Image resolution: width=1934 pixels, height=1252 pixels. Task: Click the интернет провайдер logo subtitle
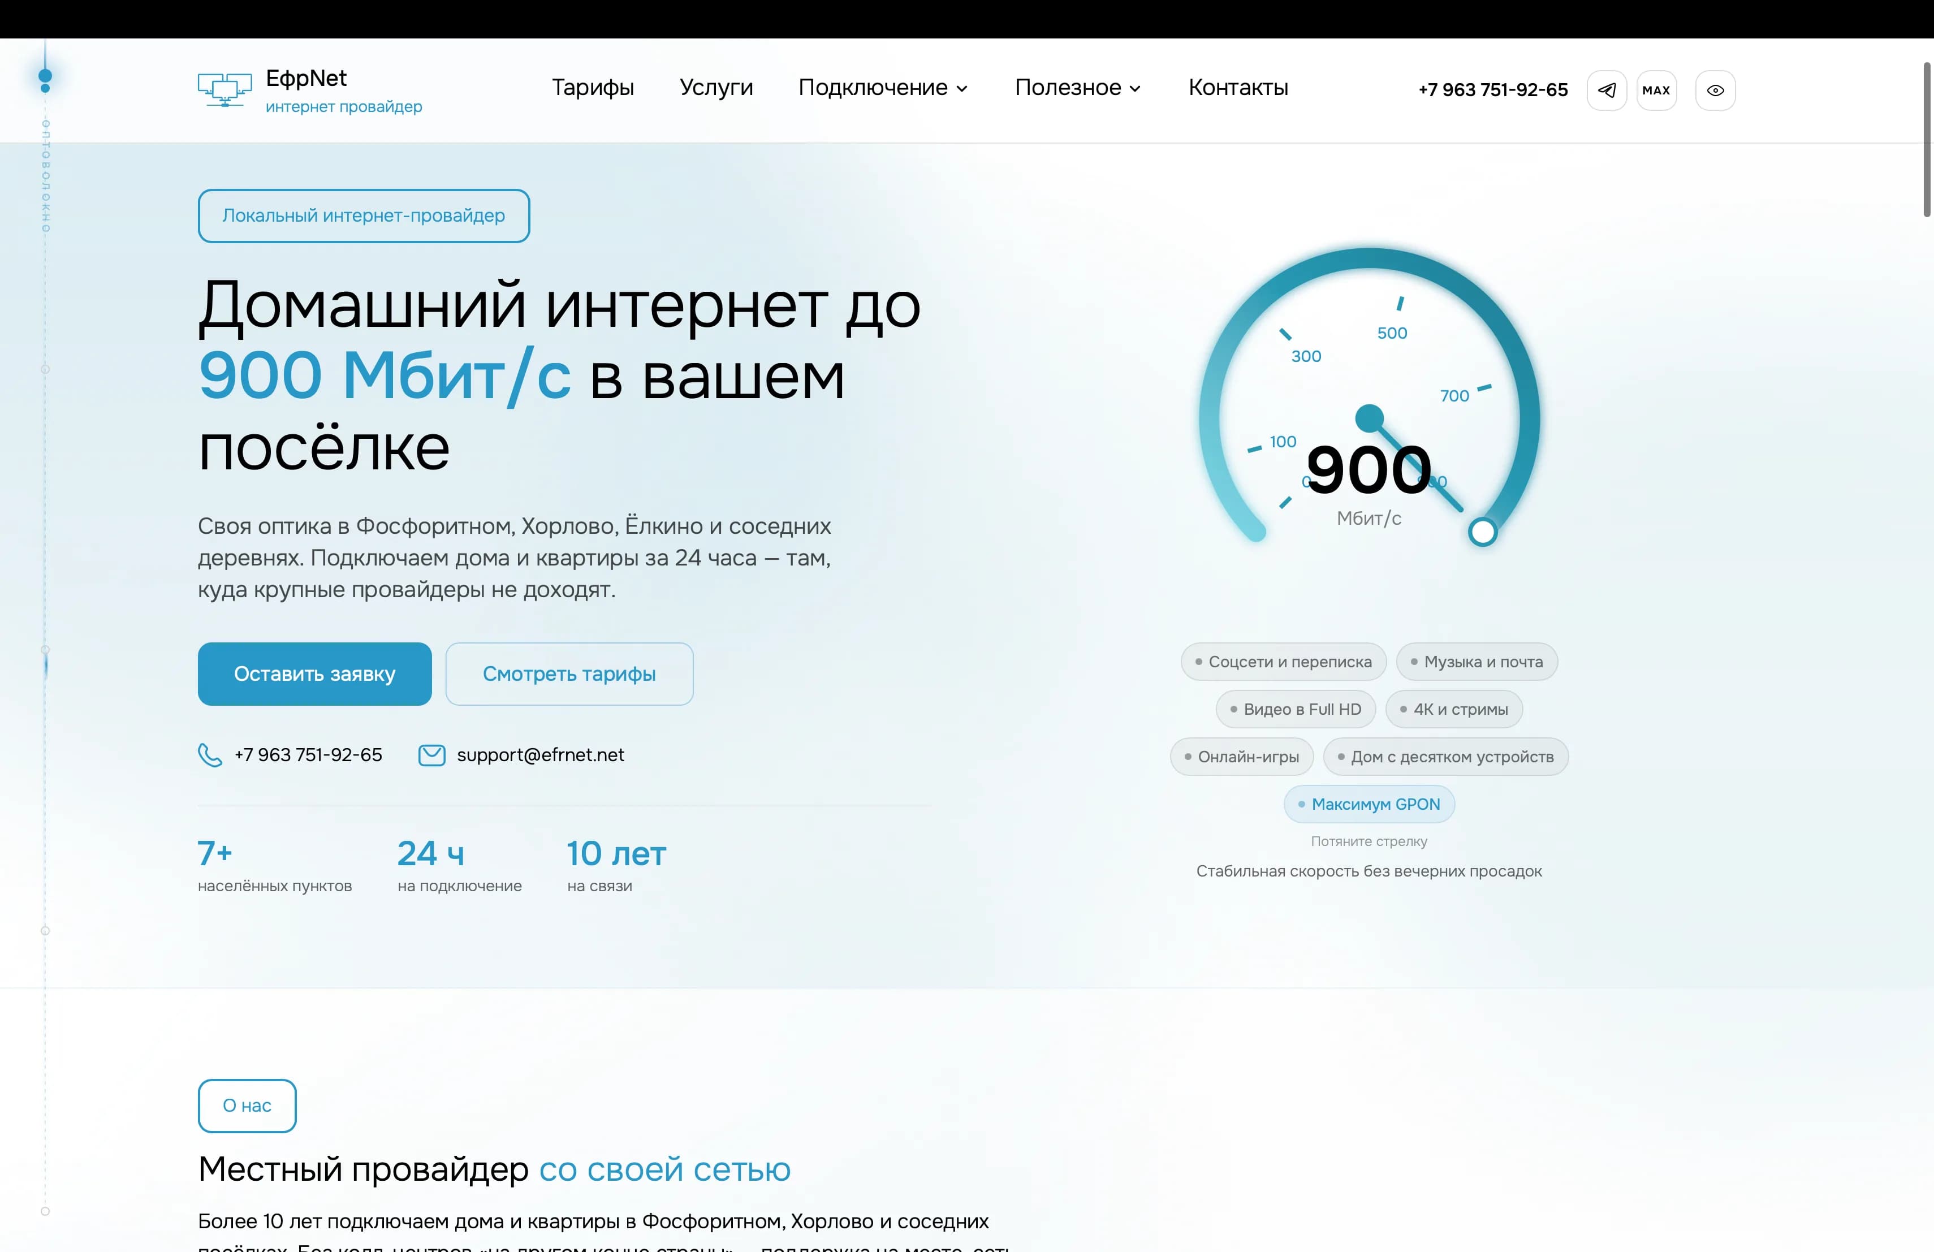[344, 106]
